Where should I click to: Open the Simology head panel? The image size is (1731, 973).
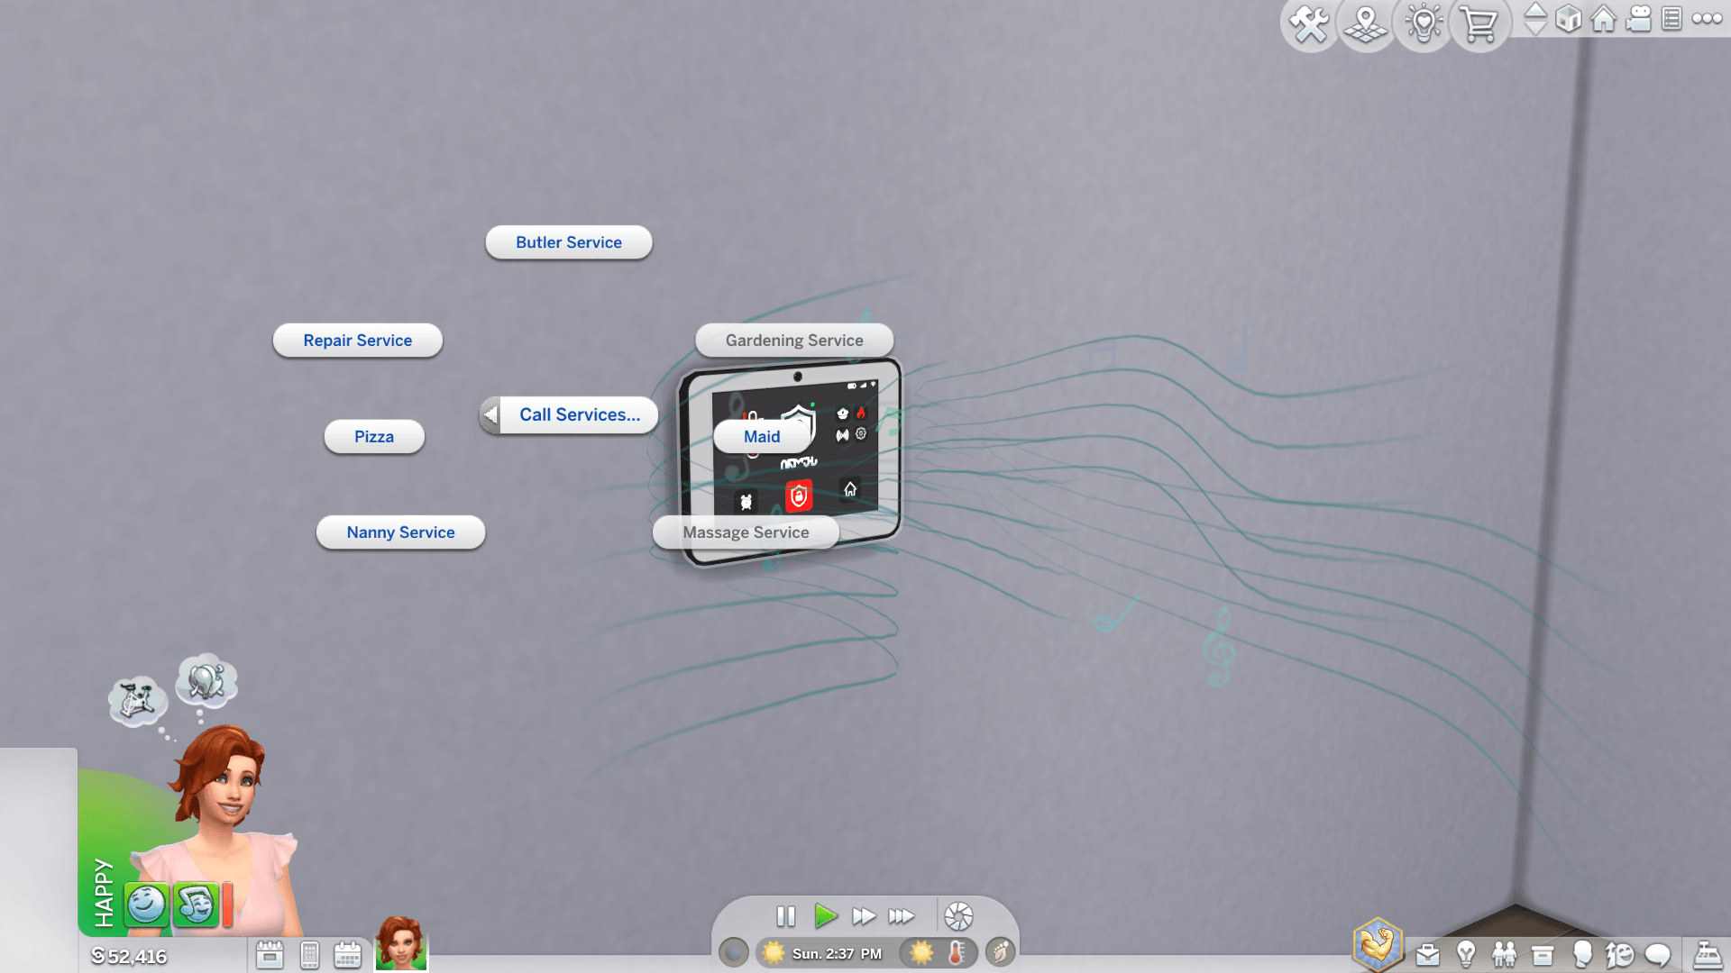(1581, 954)
